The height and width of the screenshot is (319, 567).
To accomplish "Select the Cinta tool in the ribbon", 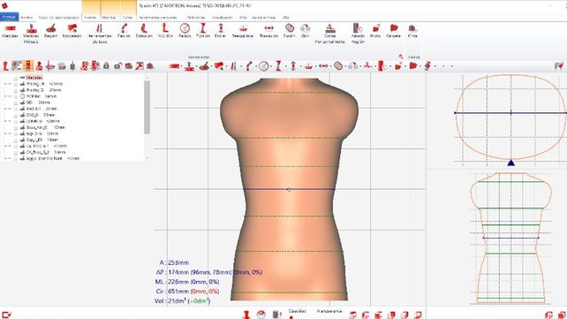I will click(x=412, y=31).
